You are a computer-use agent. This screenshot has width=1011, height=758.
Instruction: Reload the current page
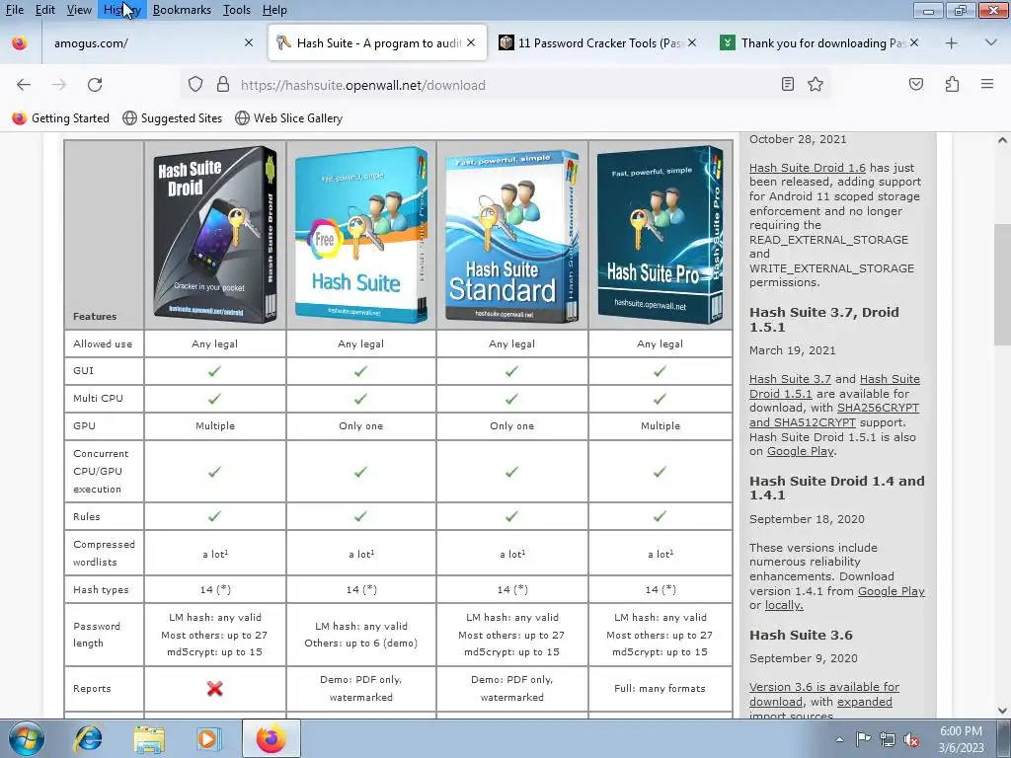(95, 85)
